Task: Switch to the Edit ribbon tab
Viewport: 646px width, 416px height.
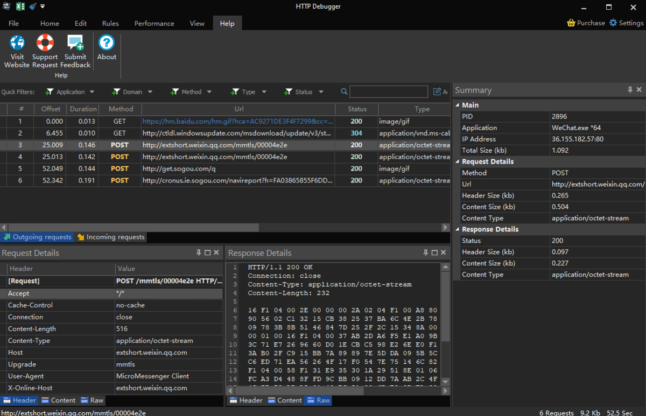Action: [x=81, y=23]
